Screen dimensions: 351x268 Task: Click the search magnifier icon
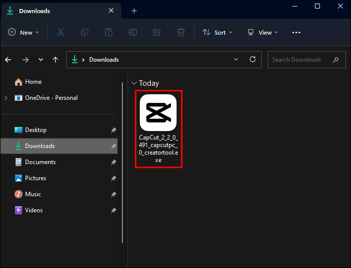(x=335, y=60)
